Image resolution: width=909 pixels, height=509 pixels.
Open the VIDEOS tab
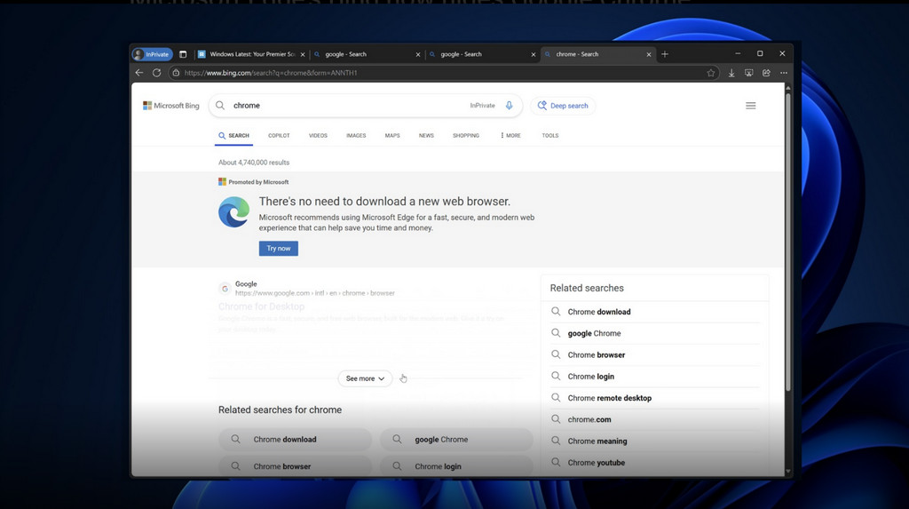[318, 135]
